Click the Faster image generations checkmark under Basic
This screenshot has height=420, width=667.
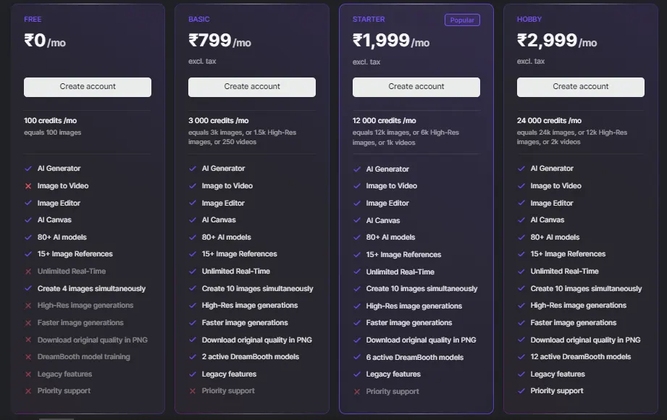pos(193,322)
